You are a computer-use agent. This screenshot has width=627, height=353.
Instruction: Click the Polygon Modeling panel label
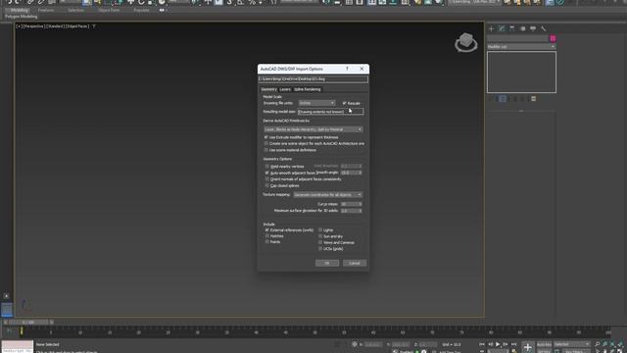click(22, 17)
